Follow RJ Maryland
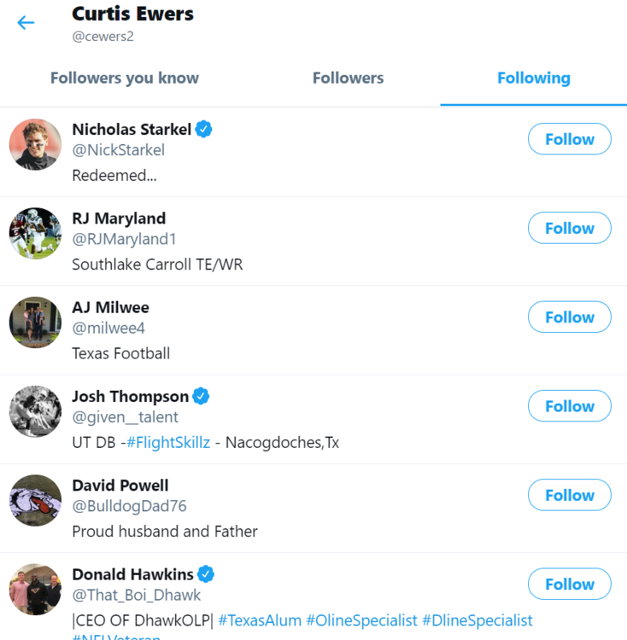Screen dimensions: 627x640 pos(569,228)
